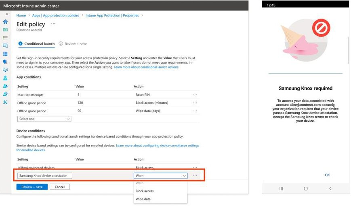The width and height of the screenshot is (351, 206).
Task: Choose Block access from the dropdown list
Action: point(145,191)
